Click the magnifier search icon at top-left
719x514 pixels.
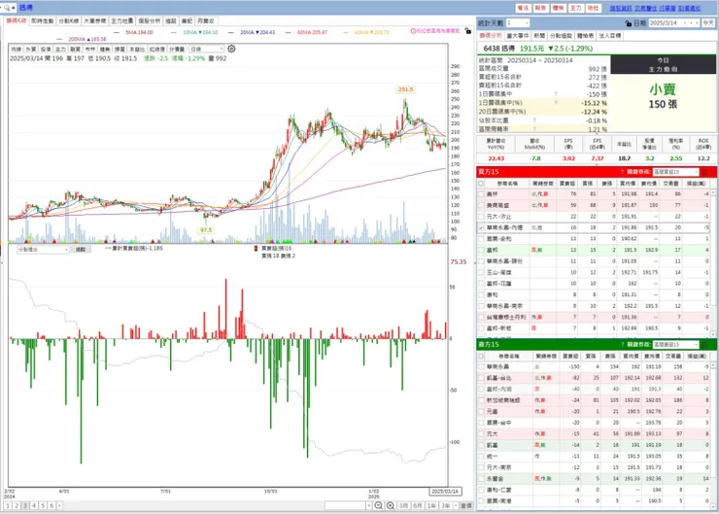(7, 8)
